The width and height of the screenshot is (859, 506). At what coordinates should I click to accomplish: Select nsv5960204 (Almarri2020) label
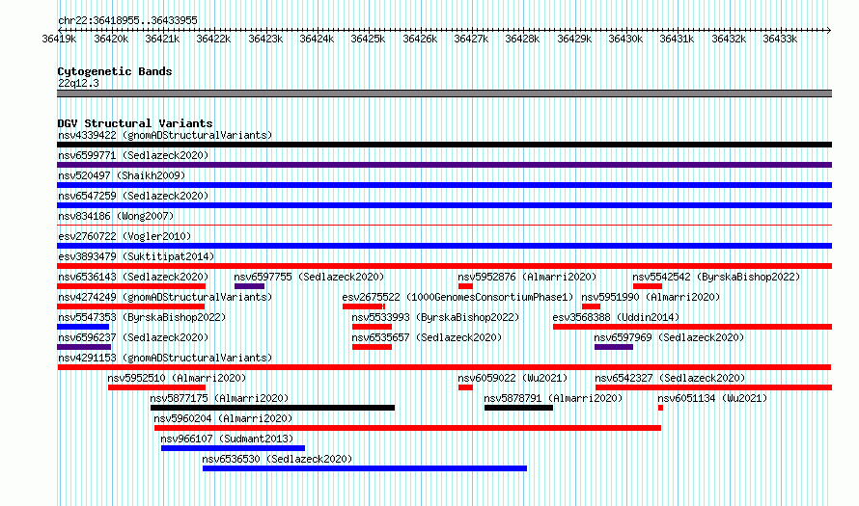[x=223, y=418]
